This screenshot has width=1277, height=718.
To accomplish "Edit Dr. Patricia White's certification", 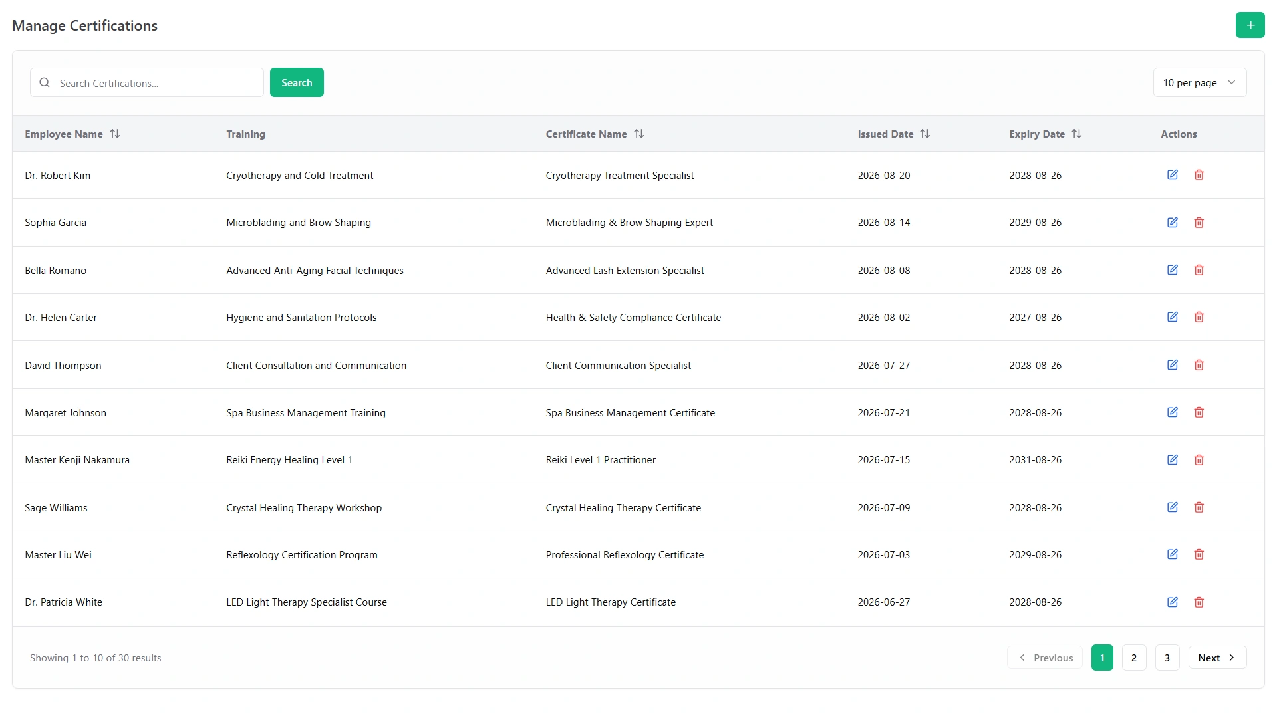I will (x=1173, y=602).
